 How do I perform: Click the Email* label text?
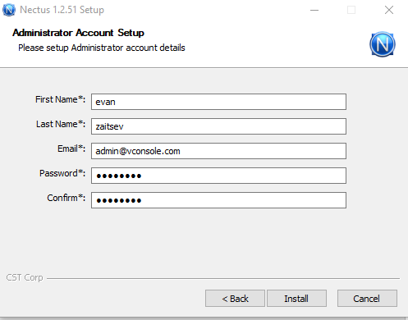pos(71,149)
